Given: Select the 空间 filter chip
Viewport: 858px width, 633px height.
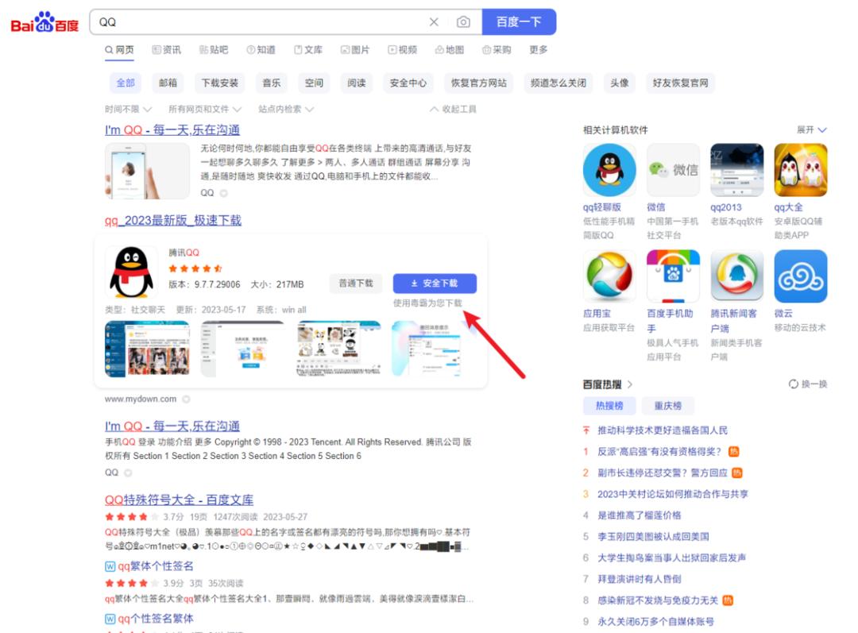Looking at the screenshot, I should click(x=314, y=83).
